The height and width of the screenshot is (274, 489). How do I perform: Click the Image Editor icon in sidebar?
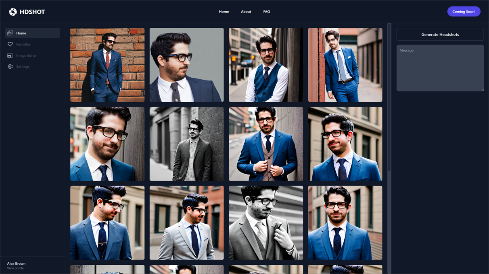pos(10,56)
